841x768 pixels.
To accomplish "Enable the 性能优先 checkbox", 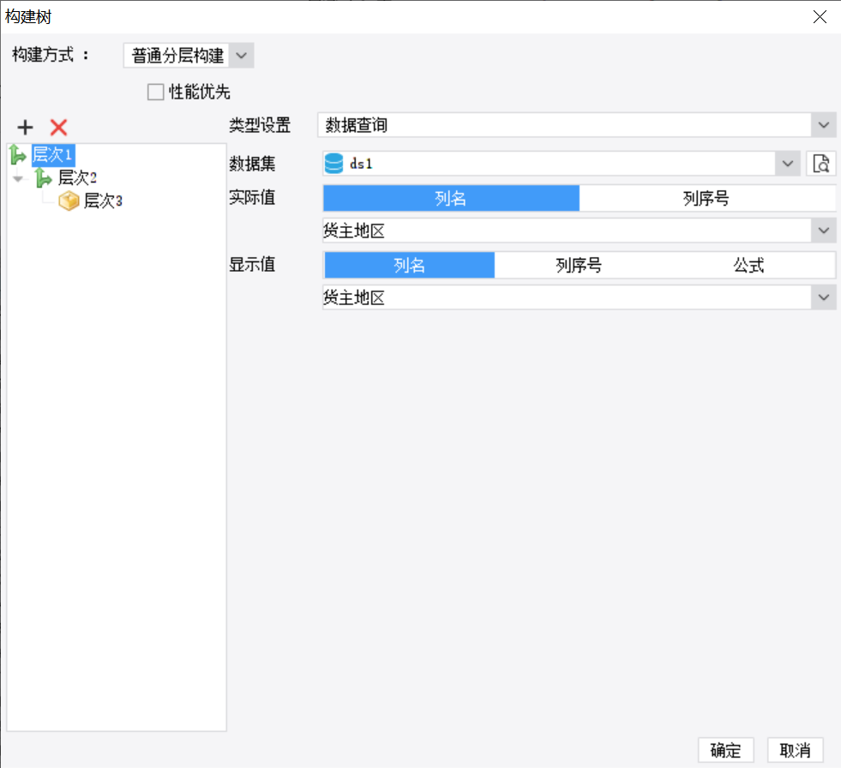I will pyautogui.click(x=155, y=92).
